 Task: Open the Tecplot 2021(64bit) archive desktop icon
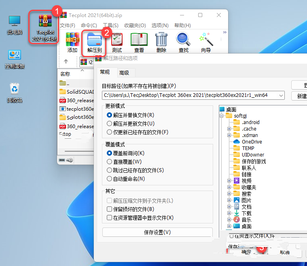[x=45, y=27]
